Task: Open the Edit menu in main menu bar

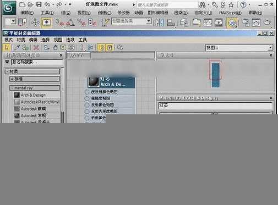Action: click(27, 13)
